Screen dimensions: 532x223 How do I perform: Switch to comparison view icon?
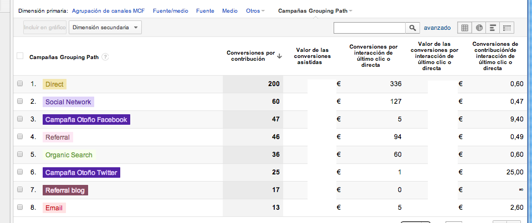coord(507,28)
